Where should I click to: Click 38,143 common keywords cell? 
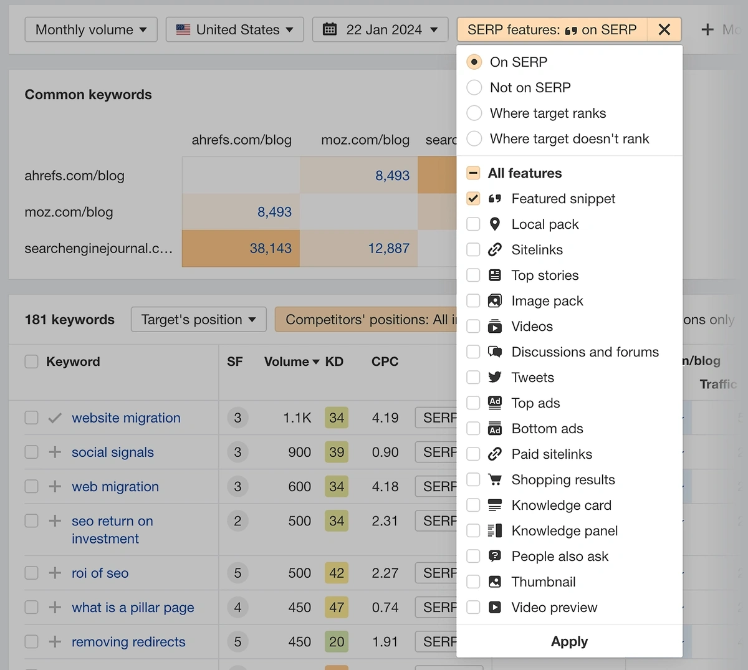[x=241, y=248]
